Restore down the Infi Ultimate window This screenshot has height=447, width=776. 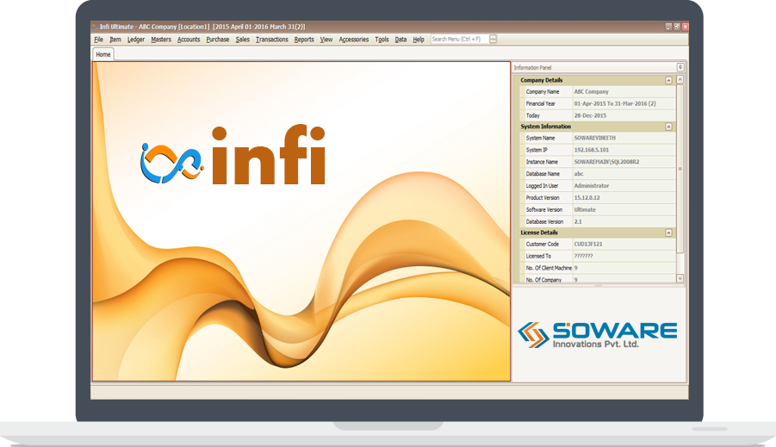click(677, 27)
